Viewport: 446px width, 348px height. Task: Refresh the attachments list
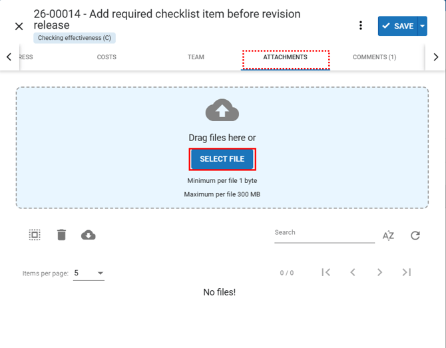click(415, 236)
